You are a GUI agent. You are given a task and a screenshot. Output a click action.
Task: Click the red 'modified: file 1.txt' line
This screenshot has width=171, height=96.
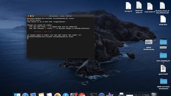coord(43,32)
